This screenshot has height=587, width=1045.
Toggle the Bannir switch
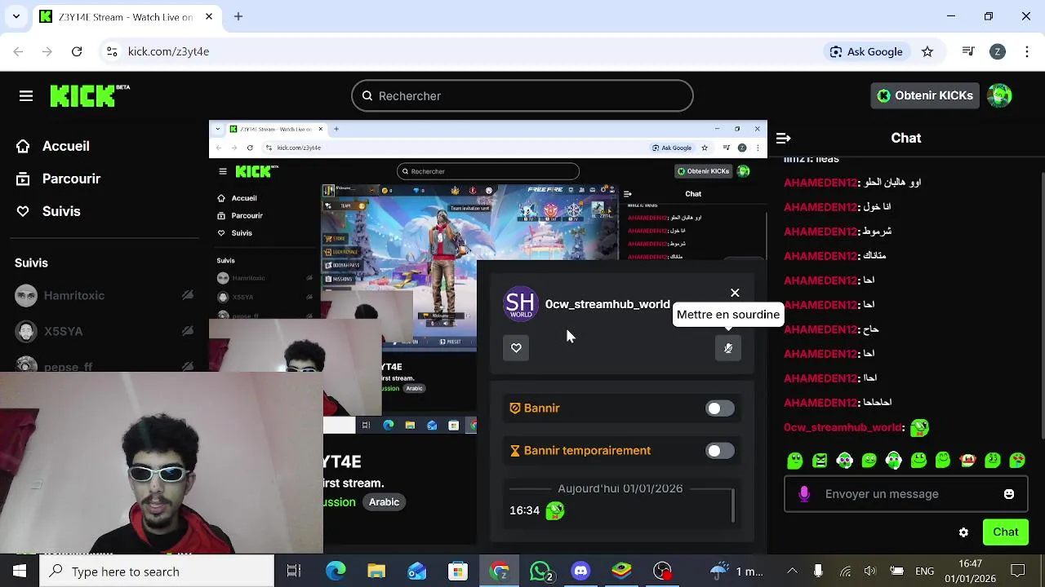coord(719,408)
